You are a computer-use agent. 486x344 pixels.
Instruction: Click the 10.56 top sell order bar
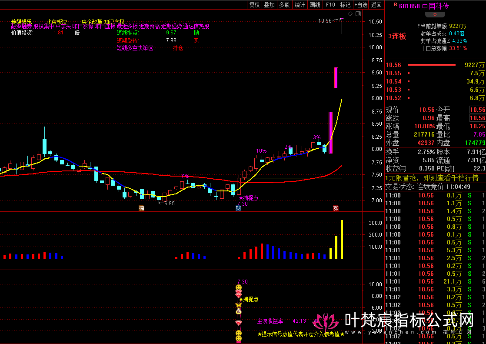[431, 65]
